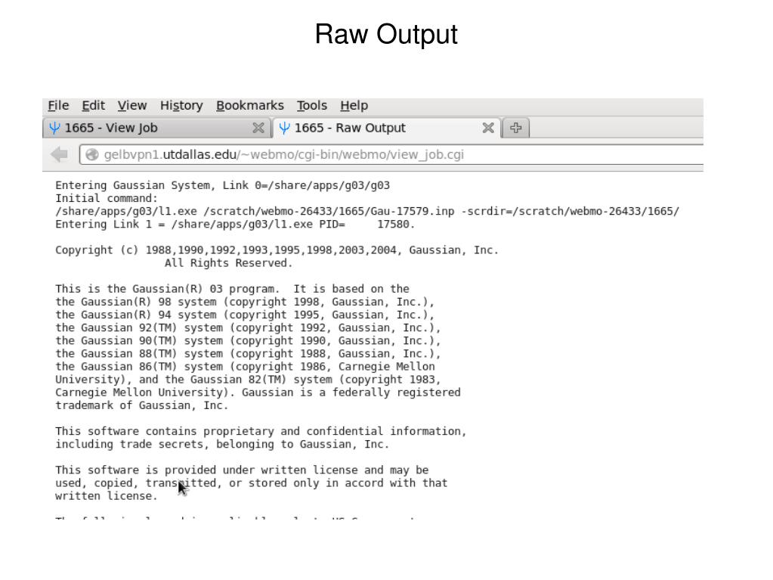The image size is (773, 580).
Task: Click the 'Gaussian 90(TM) system' line
Action: pyautogui.click(x=248, y=340)
